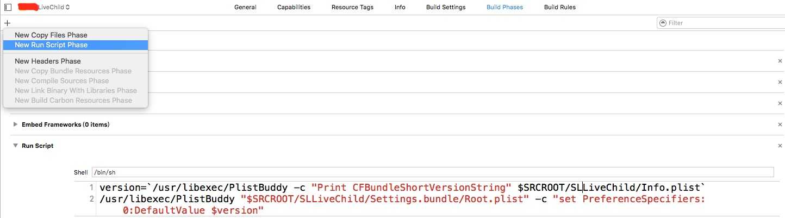Delete the Embed Frameworks phase using X icon
The height and width of the screenshot is (218, 785).
pos(780,124)
